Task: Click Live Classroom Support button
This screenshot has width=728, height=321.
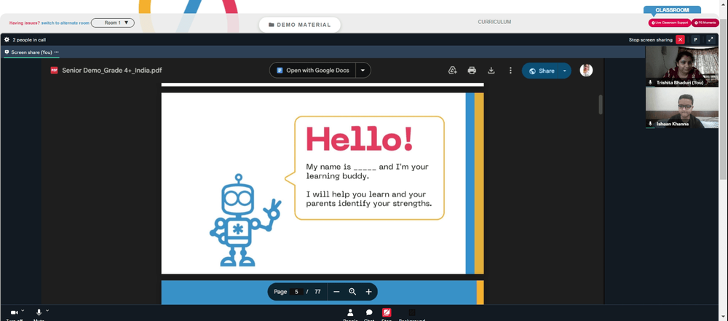Action: pyautogui.click(x=670, y=23)
